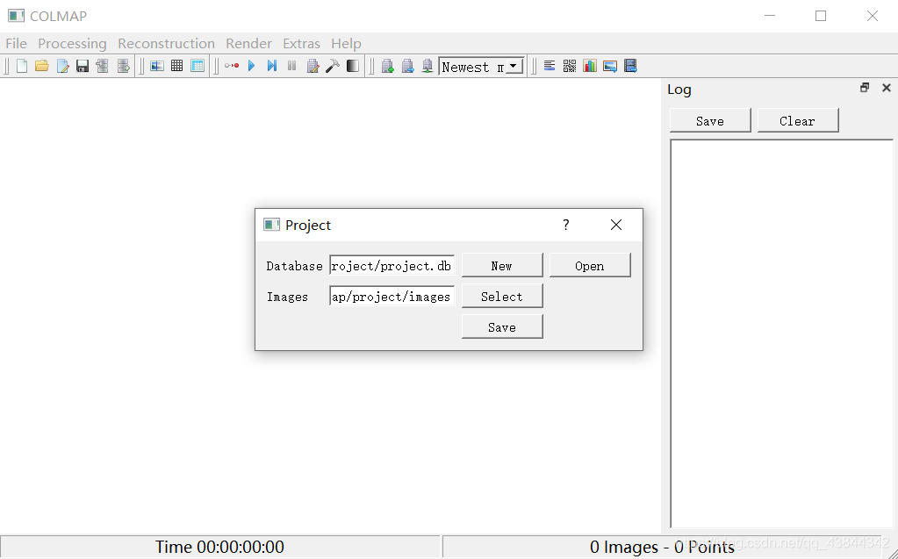Screen dimensions: 898x559
Task: Click the Reconstruct next image step icon
Action: (x=272, y=66)
